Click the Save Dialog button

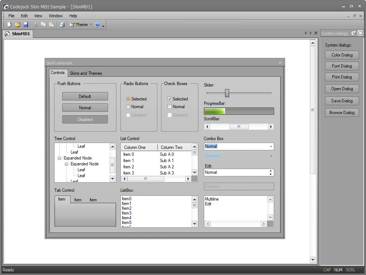342,101
